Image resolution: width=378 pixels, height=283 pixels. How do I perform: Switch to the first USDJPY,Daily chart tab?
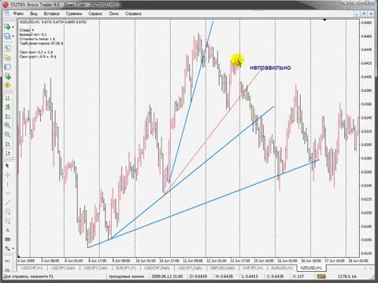pyautogui.click(x=63, y=268)
